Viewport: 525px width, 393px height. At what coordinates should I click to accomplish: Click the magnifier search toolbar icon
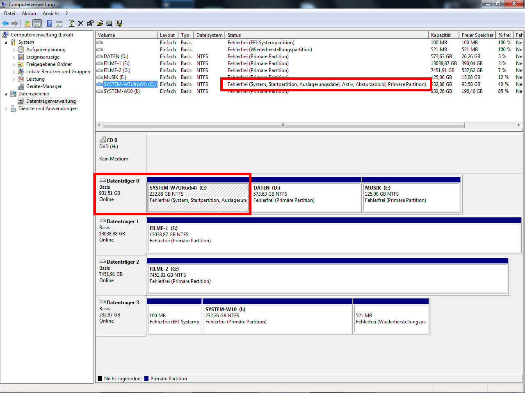[109, 23]
